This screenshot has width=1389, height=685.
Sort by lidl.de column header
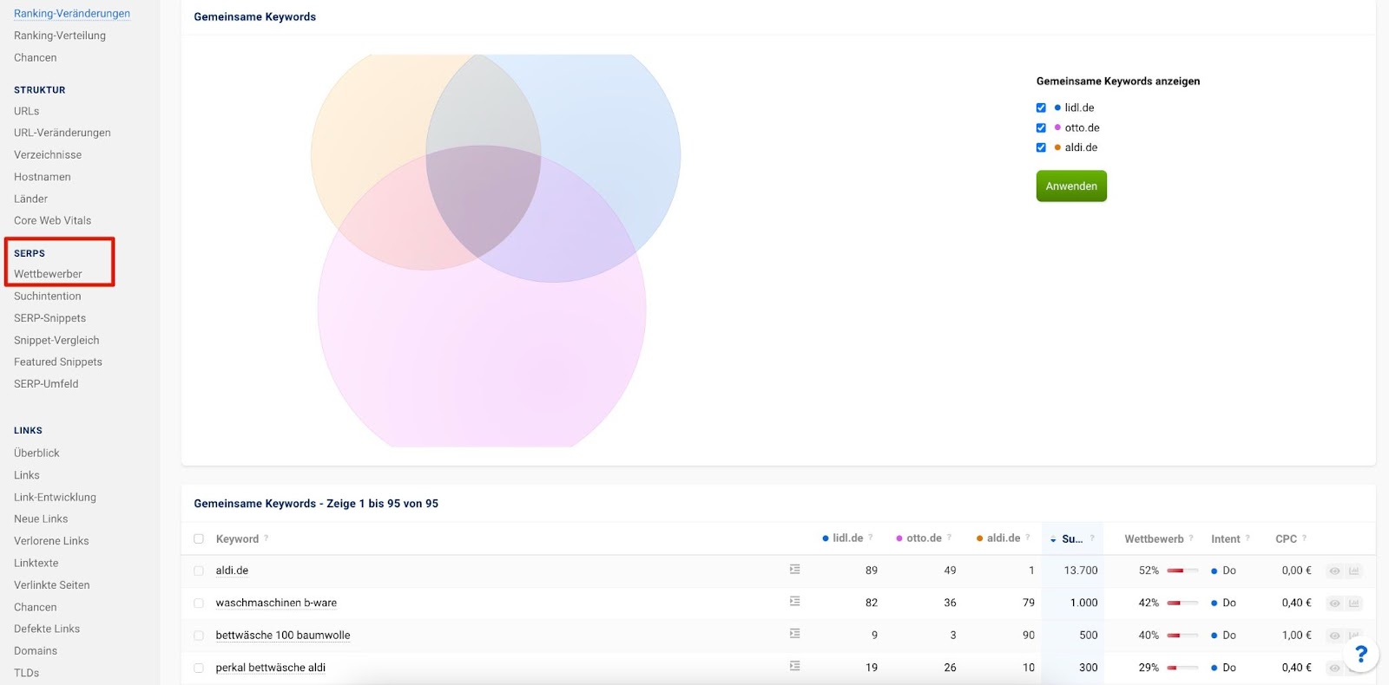coord(847,538)
